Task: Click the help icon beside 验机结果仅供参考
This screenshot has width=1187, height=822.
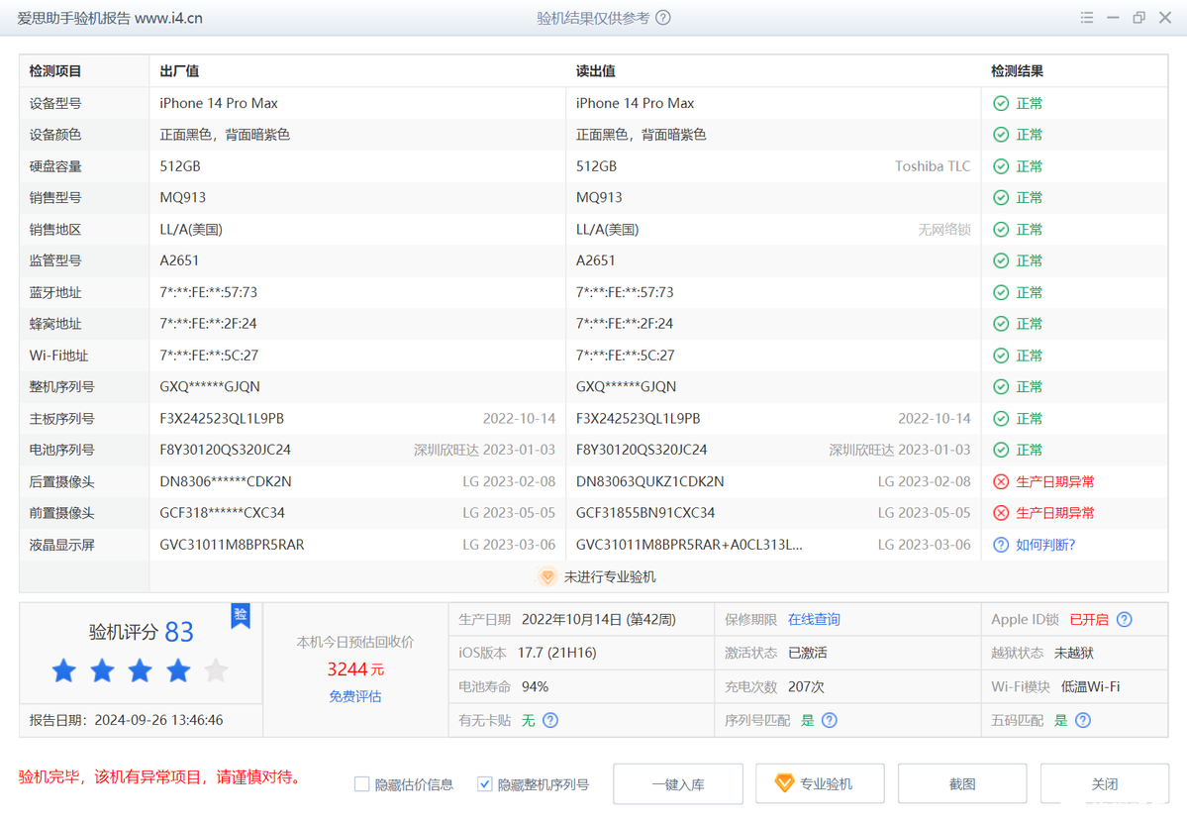Action: pos(663,18)
